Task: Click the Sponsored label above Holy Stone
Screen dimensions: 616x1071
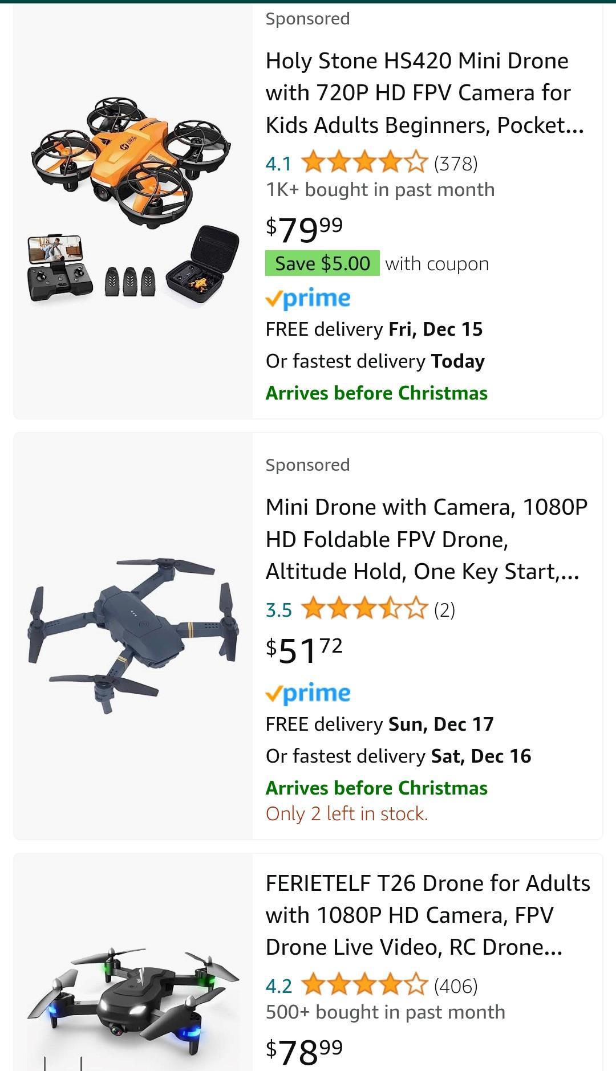Action: tap(307, 19)
